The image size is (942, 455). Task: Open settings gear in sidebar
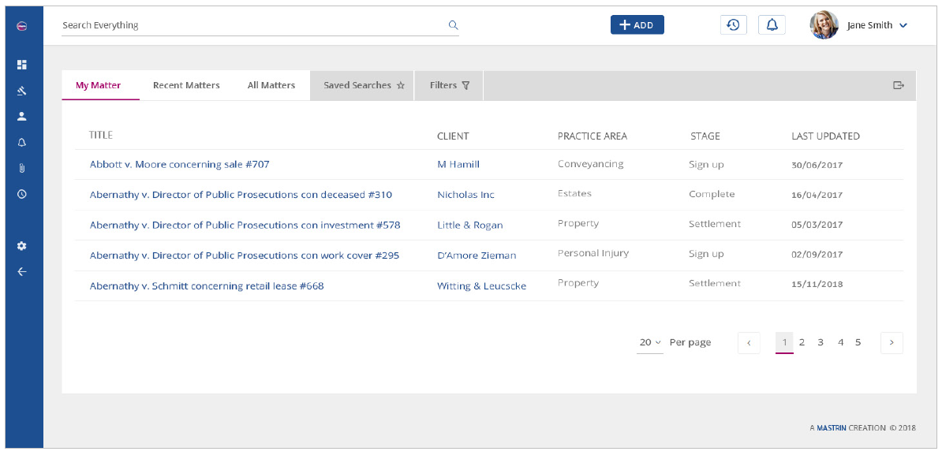click(22, 246)
